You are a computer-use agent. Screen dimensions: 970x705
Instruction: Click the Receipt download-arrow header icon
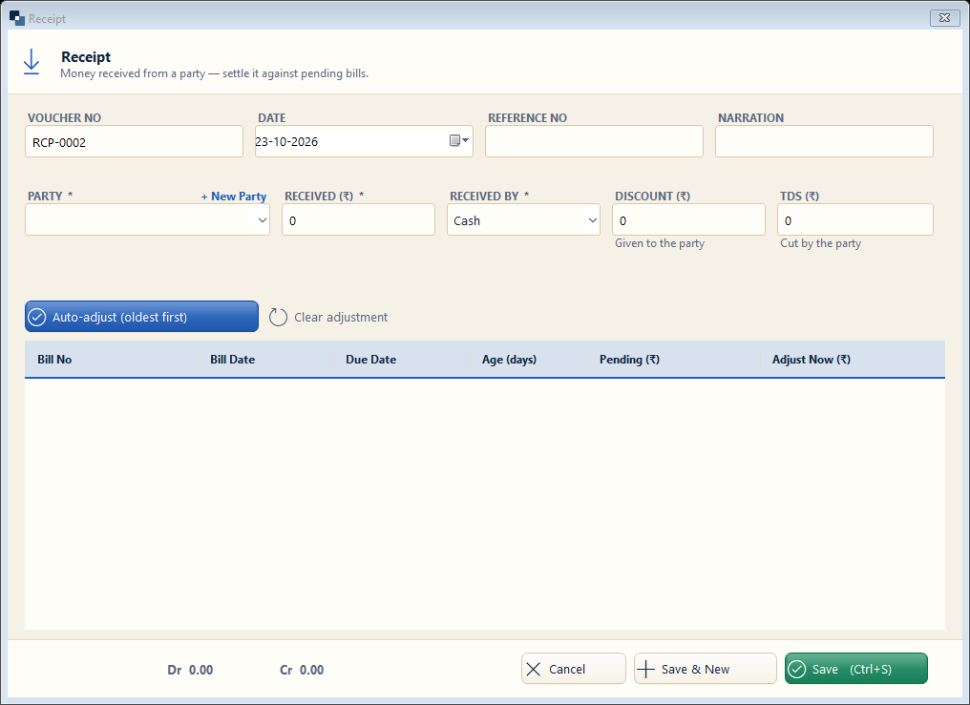pos(31,62)
